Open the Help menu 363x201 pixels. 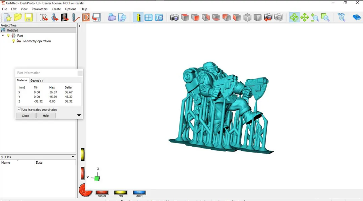tap(84, 9)
